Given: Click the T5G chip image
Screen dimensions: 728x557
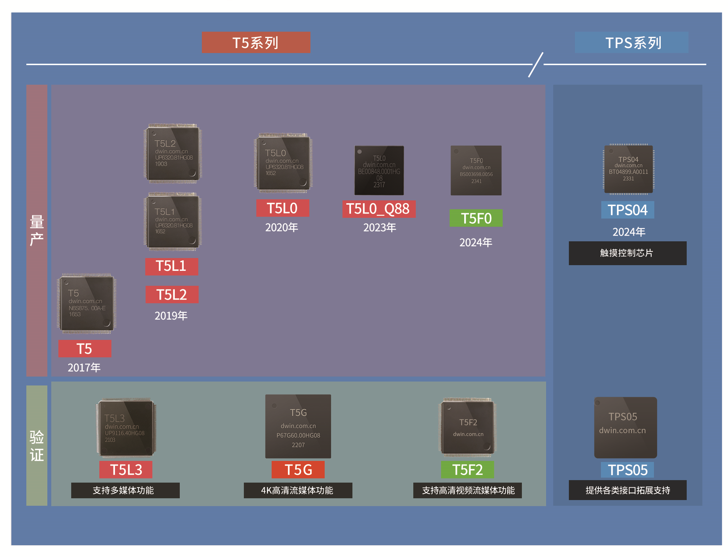Looking at the screenshot, I should 298,426.
